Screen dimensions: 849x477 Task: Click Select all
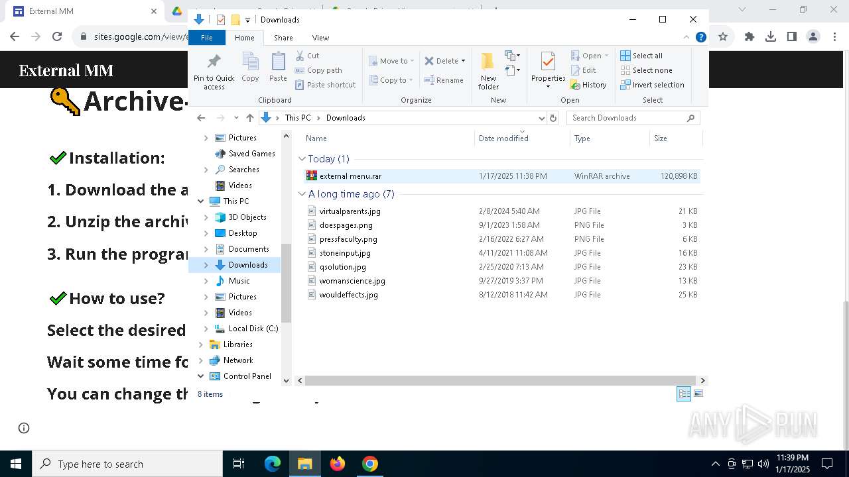[641, 56]
